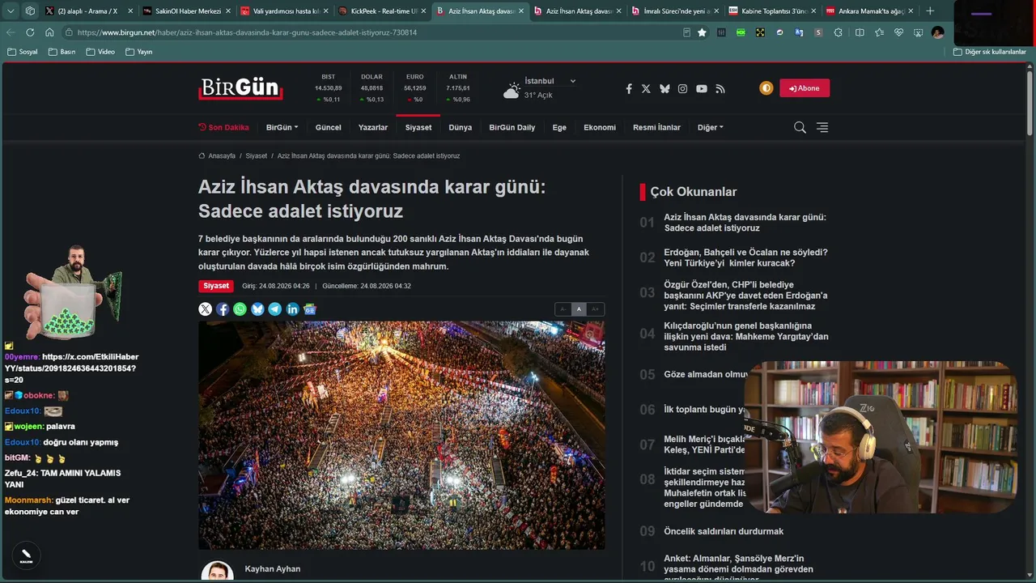Share the article on LinkedIn
The width and height of the screenshot is (1036, 583).
click(293, 309)
